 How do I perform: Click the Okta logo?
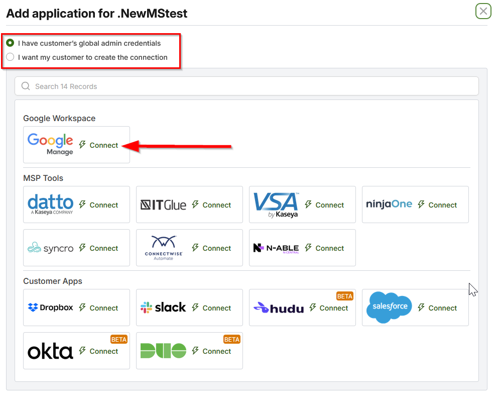pos(50,351)
